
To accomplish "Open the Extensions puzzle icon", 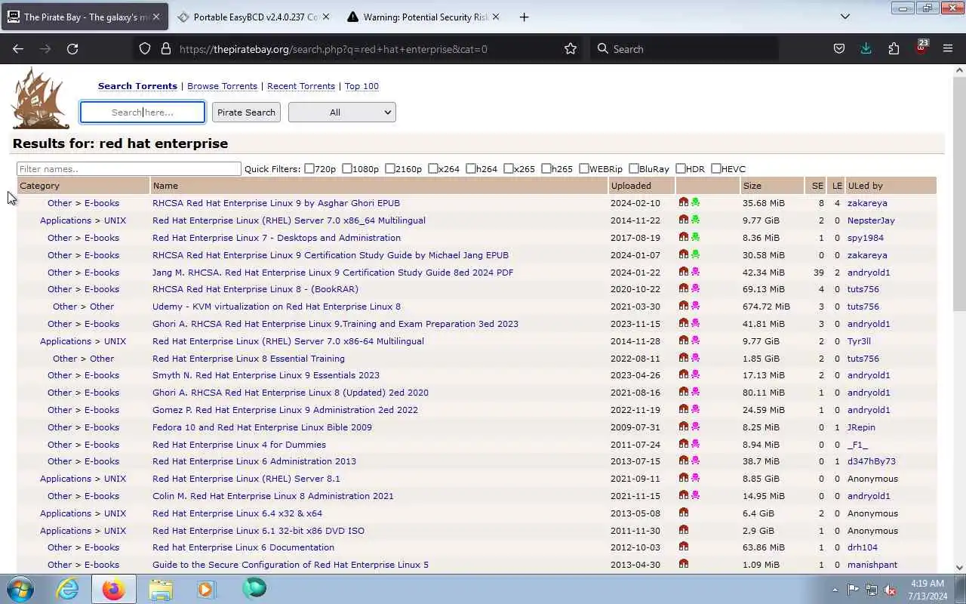I will (894, 48).
